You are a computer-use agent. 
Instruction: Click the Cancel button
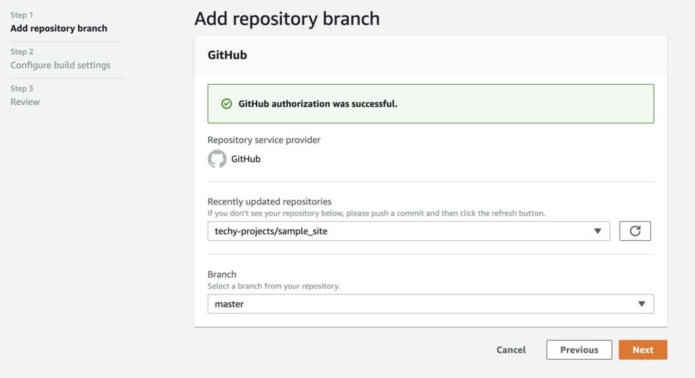click(511, 349)
